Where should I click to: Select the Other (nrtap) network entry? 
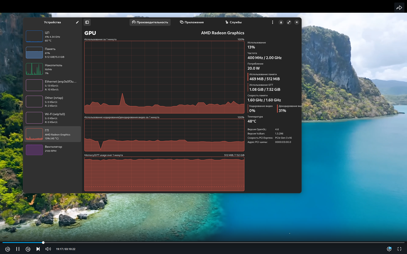coord(53,102)
